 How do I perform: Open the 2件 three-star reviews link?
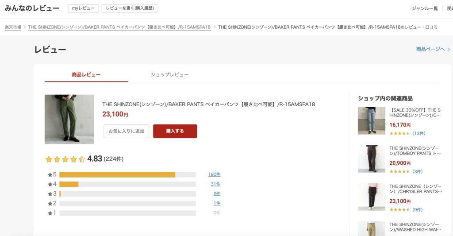[x=217, y=194]
